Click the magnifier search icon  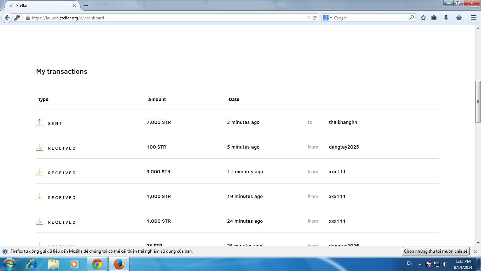coord(411,17)
